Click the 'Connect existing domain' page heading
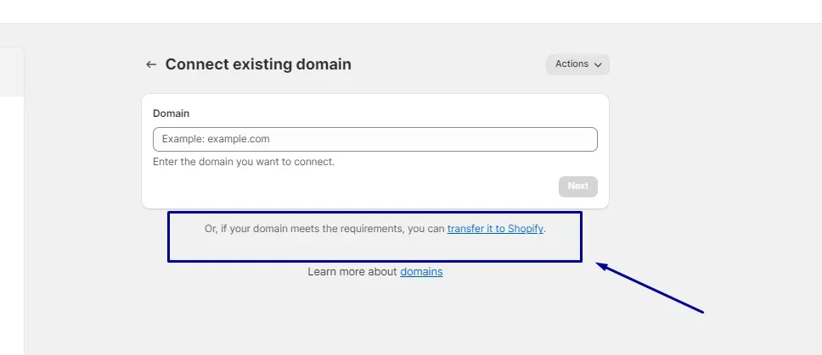 pyautogui.click(x=258, y=64)
